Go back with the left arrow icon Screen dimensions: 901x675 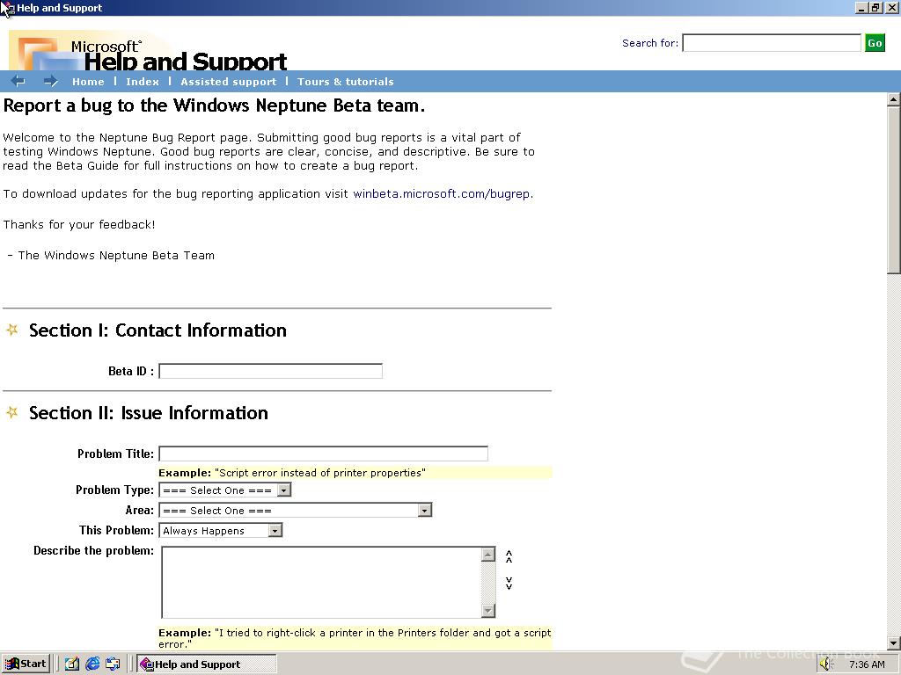18,82
